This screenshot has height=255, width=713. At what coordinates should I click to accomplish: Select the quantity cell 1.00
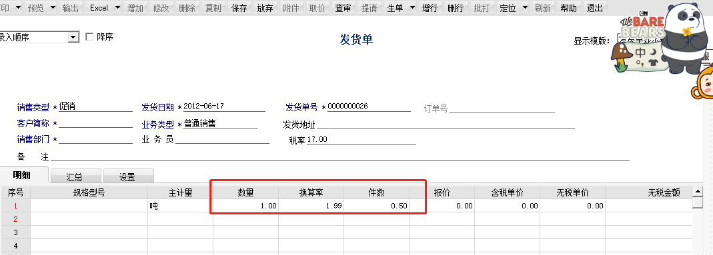(x=246, y=206)
